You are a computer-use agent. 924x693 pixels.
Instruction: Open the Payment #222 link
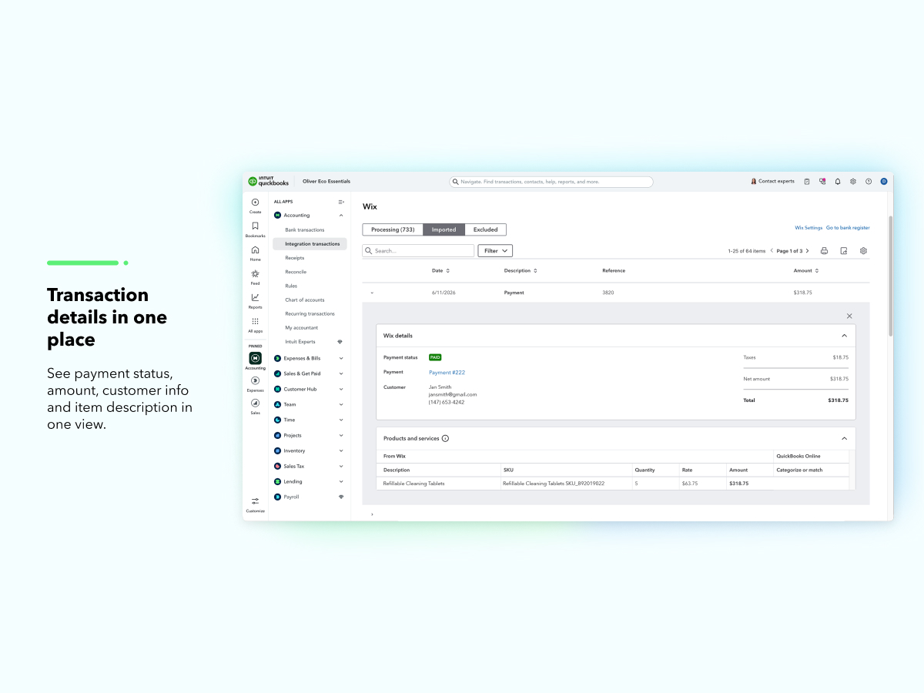click(x=447, y=372)
